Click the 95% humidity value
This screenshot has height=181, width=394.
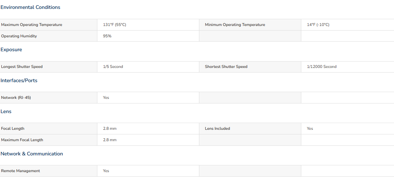[107, 36]
